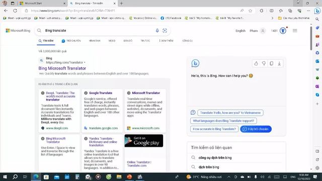Select the TÌM KIẾM search tab
The image size is (322, 181).
coord(46,41)
